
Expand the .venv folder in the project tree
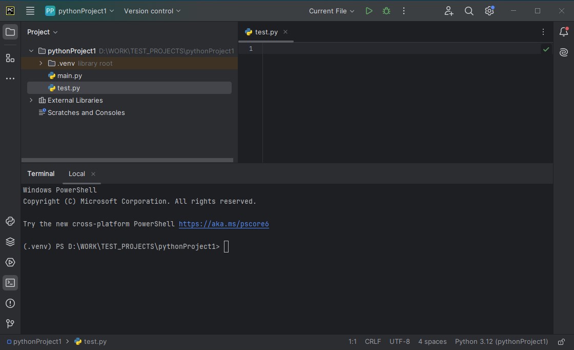pos(41,63)
